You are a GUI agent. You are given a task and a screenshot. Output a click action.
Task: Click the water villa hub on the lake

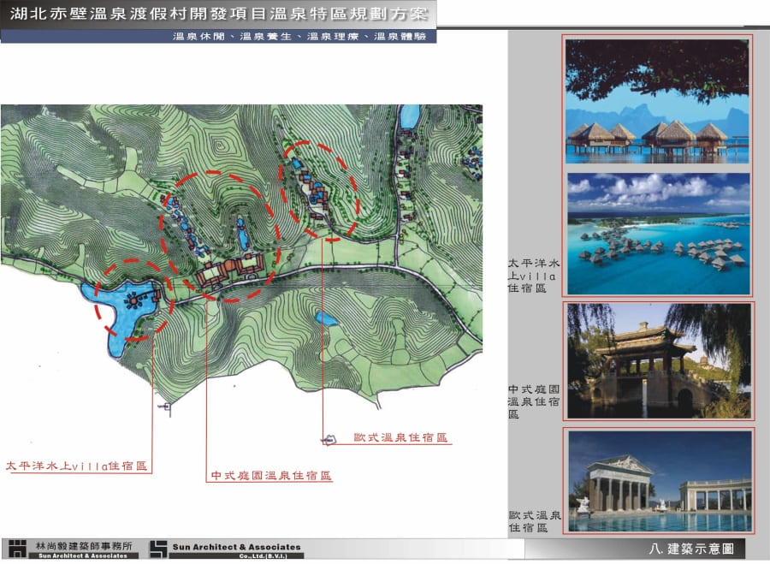[133, 300]
